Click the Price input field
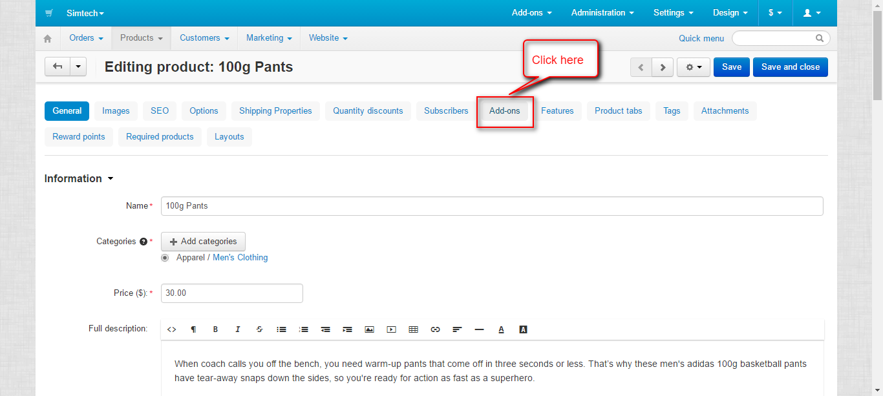883x396 pixels. [231, 293]
